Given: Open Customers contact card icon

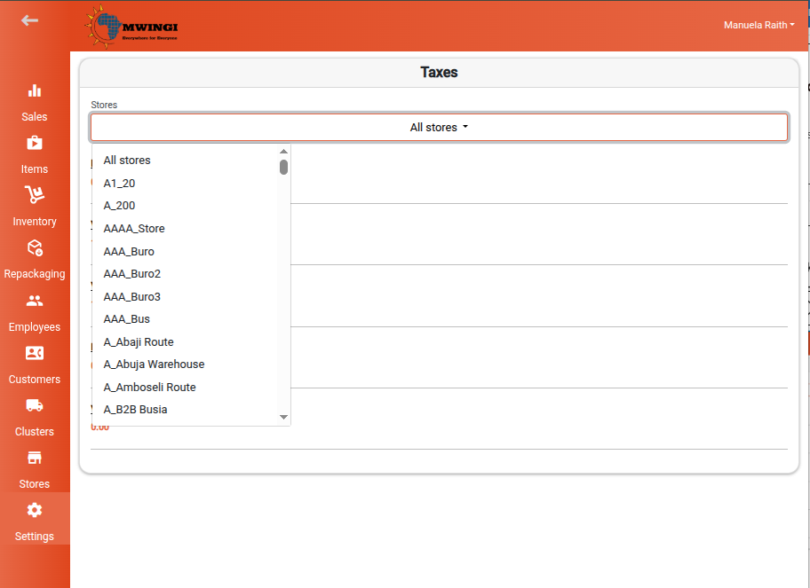Looking at the screenshot, I should click(35, 353).
